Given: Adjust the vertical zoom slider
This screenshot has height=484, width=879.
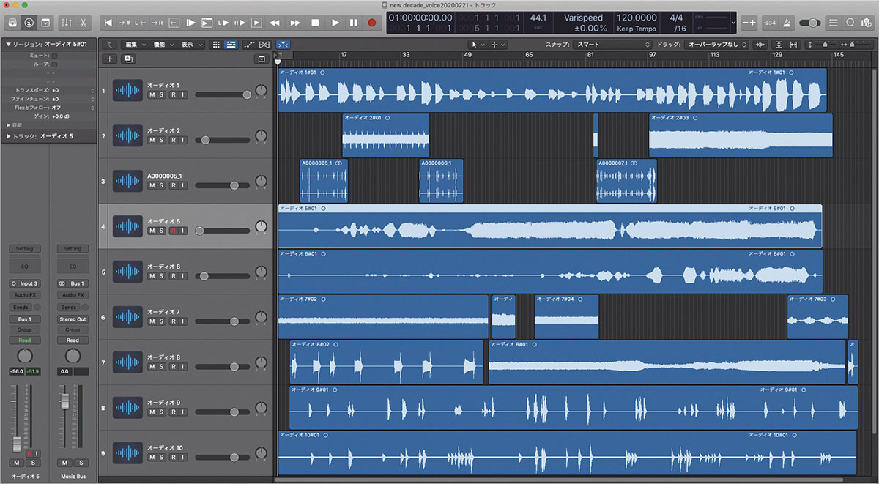Looking at the screenshot, I should click(x=823, y=45).
